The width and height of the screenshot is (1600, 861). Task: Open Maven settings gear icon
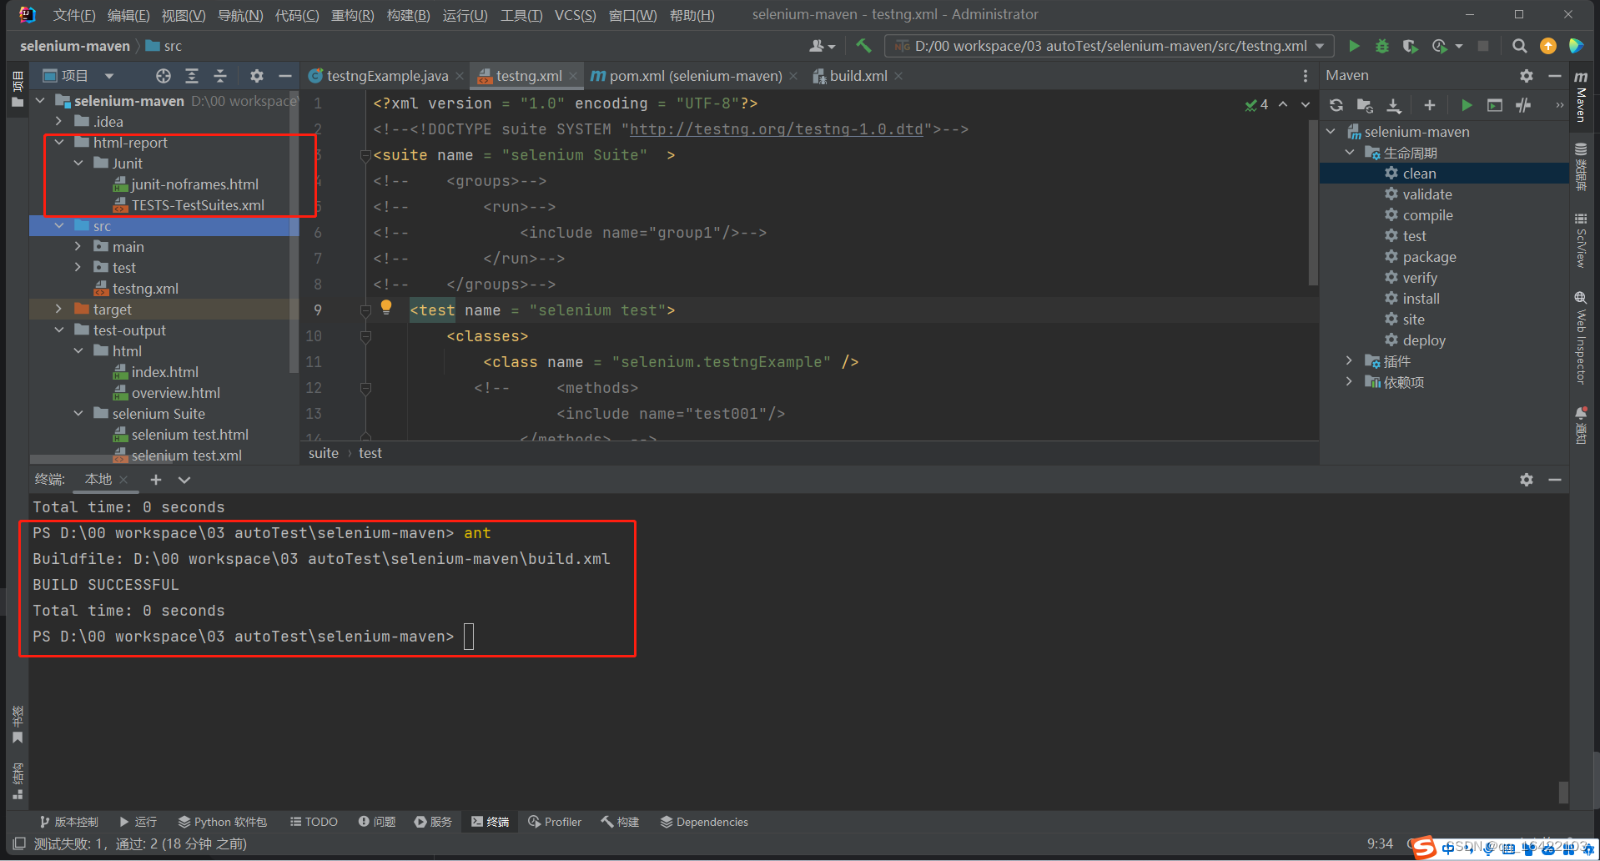click(1526, 75)
